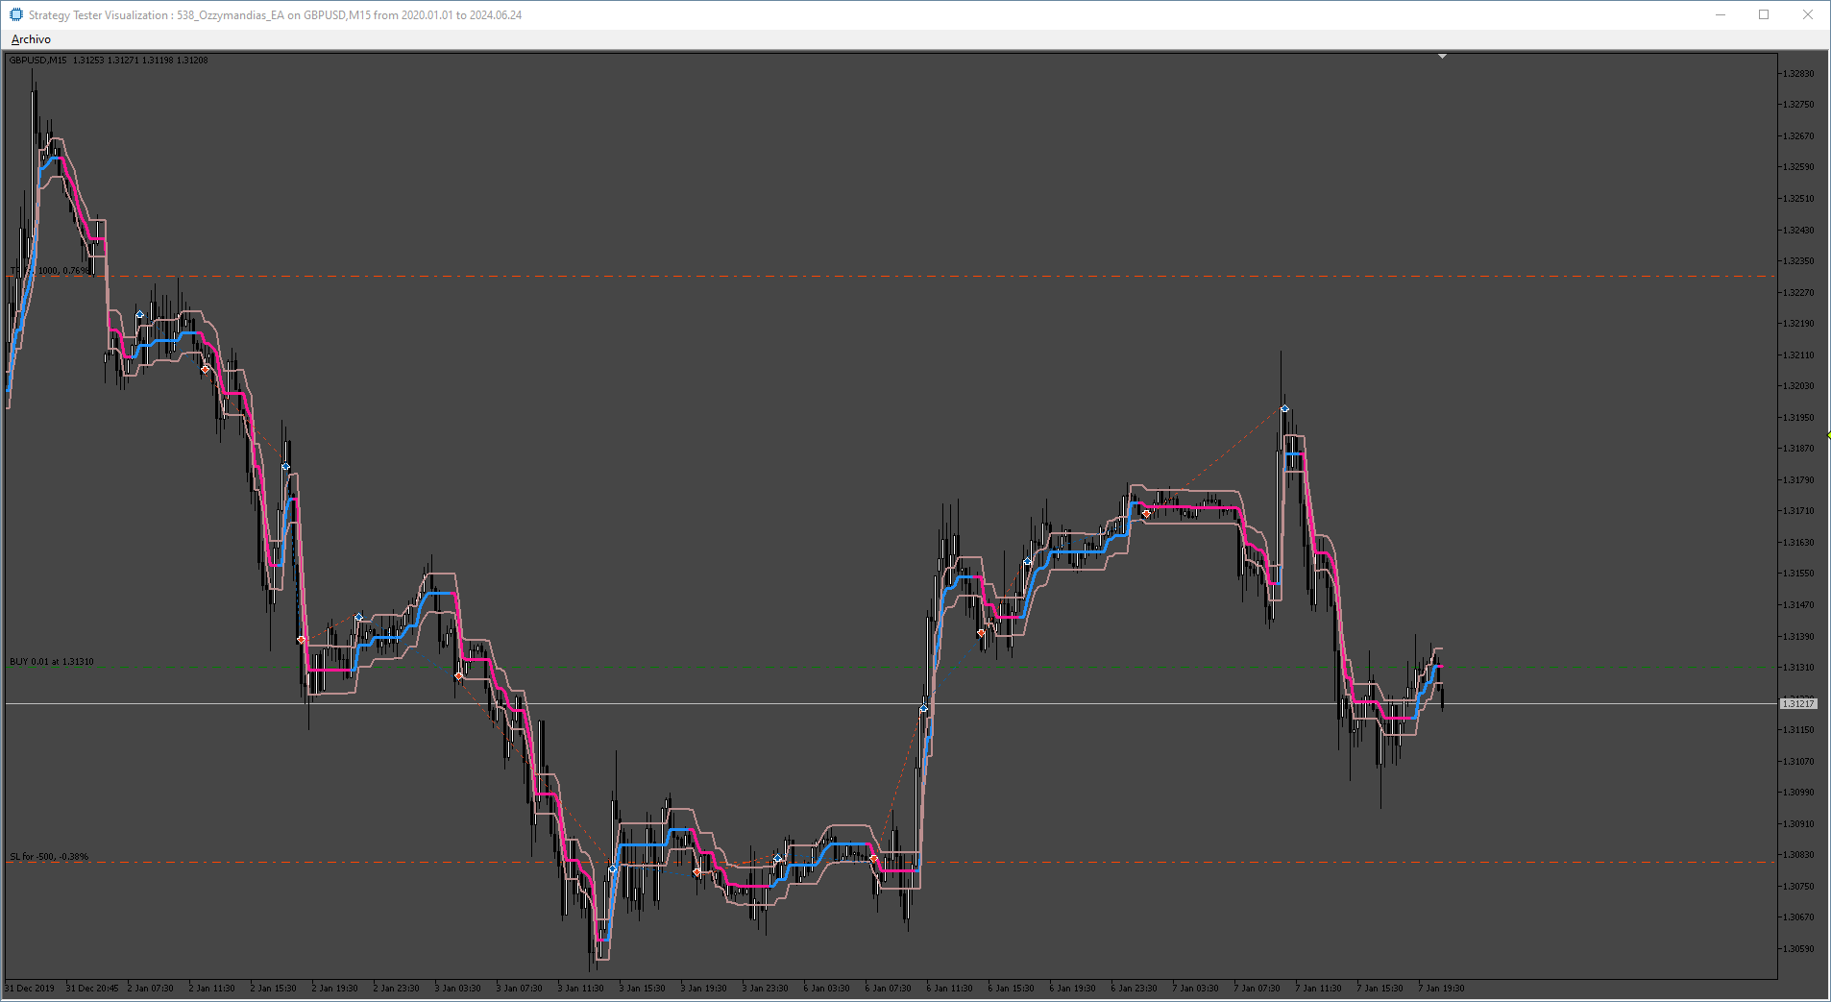This screenshot has width=1831, height=1002.
Task: Minimize the Strategy Tester Visualization window
Action: coord(1721,14)
